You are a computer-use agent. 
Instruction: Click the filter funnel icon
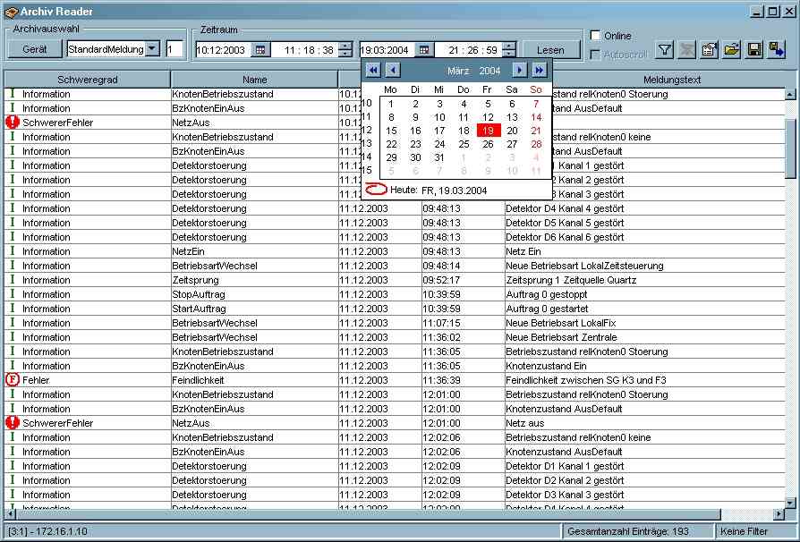(665, 50)
